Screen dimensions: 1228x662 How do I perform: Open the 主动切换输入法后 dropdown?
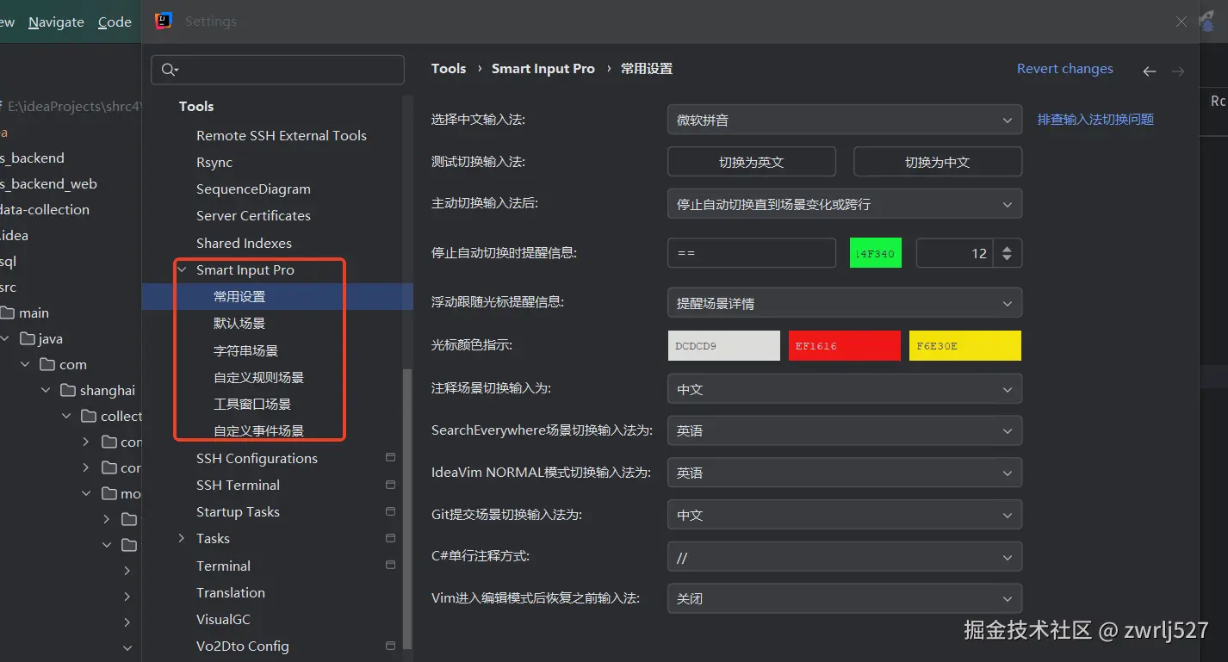[845, 204]
